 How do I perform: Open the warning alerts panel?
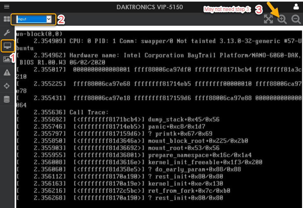[7, 72]
